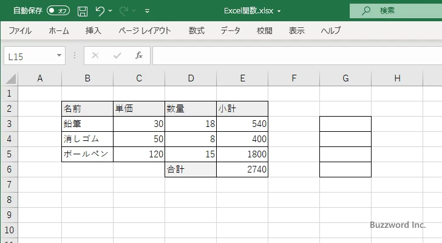Expand the Excel関数.xlsx file name dropdown
The width and height of the screenshot is (442, 243).
279,12
